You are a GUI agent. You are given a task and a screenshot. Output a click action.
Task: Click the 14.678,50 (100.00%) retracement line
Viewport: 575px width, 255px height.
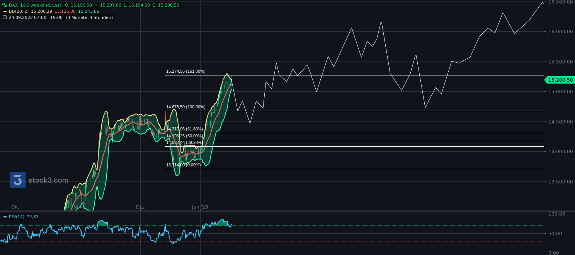pos(185,107)
